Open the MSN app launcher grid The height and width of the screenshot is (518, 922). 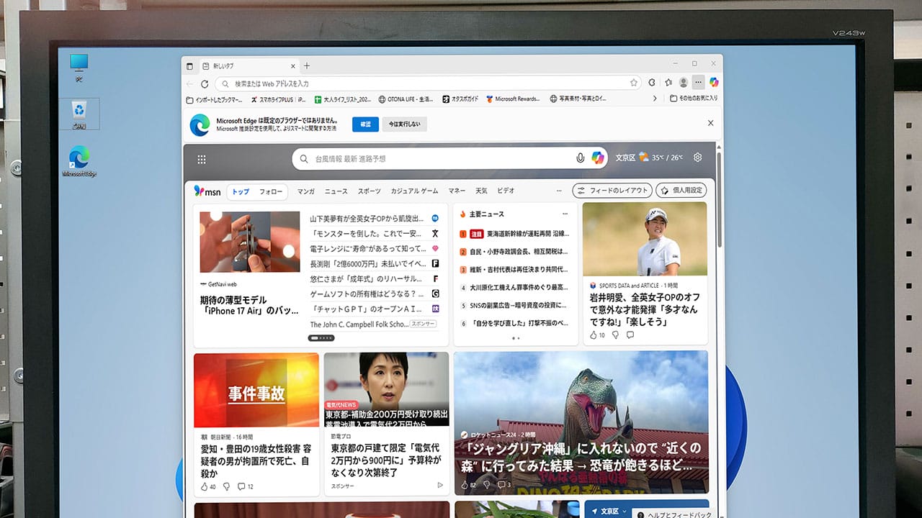click(202, 159)
